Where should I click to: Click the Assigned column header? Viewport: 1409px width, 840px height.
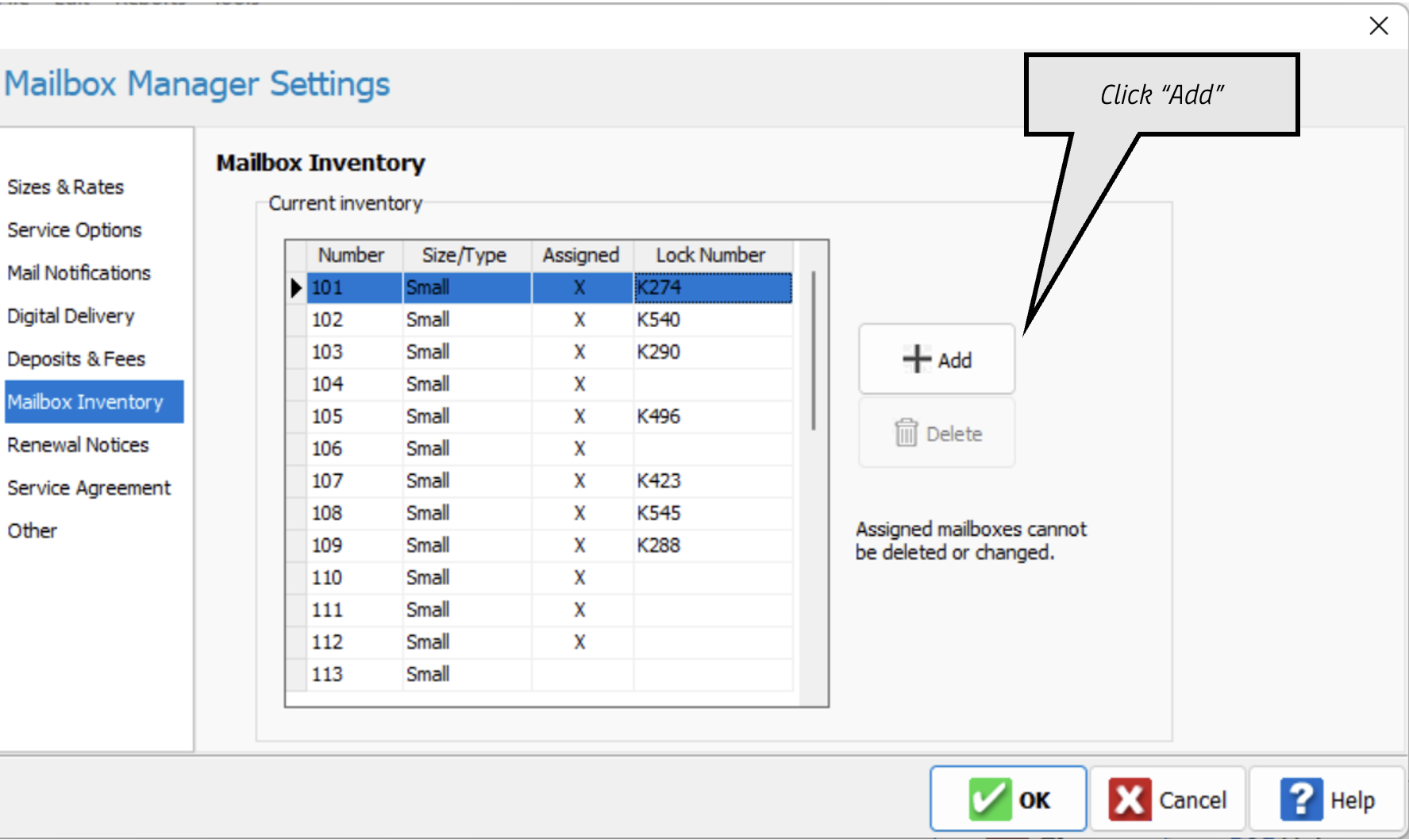pyautogui.click(x=582, y=255)
